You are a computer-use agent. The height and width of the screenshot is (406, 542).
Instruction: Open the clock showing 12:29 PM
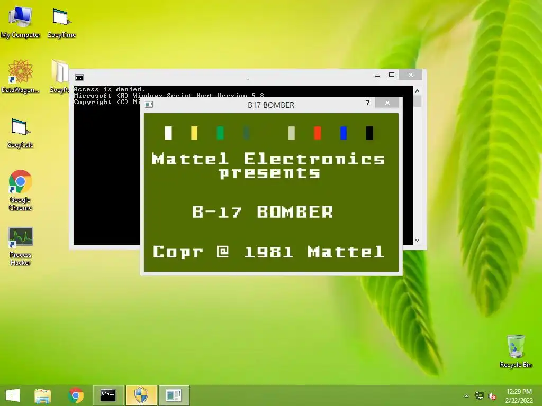(519, 395)
